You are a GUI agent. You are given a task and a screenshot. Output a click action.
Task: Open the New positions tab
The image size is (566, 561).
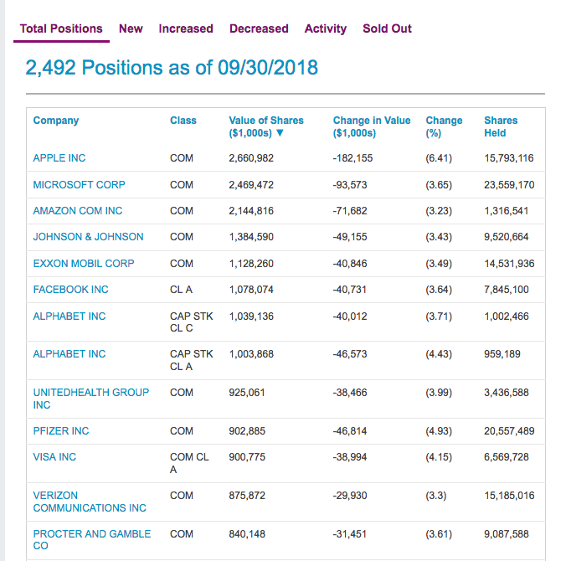131,28
